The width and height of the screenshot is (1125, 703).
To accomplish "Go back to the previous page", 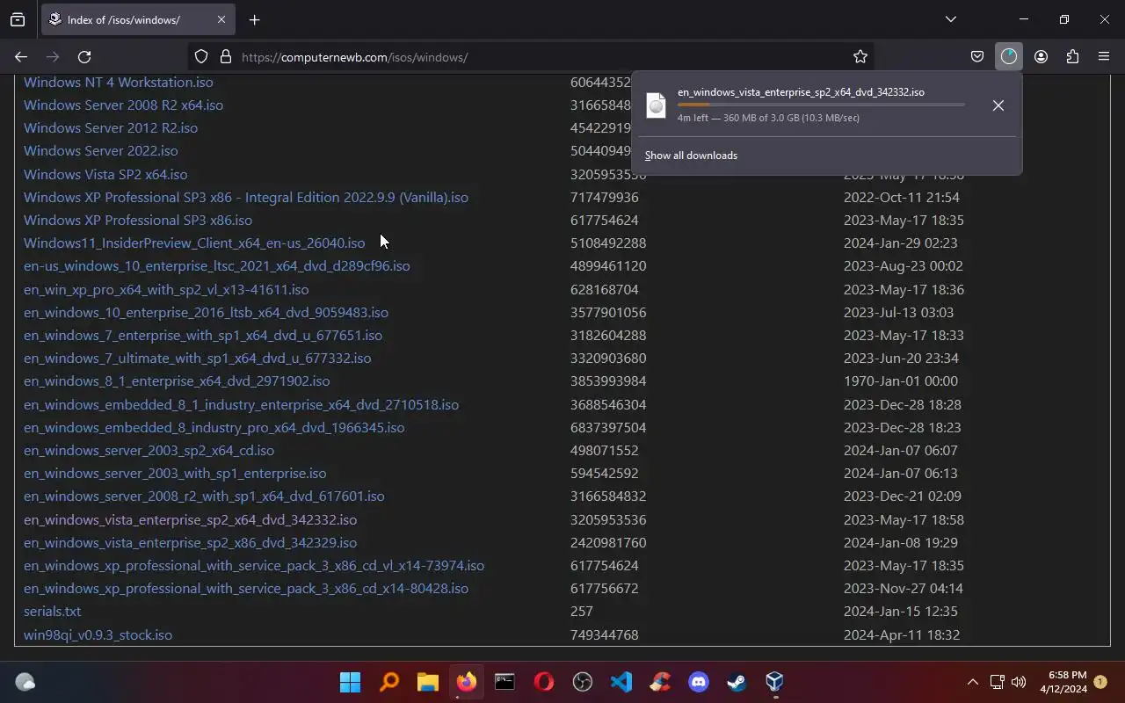I will tap(21, 57).
